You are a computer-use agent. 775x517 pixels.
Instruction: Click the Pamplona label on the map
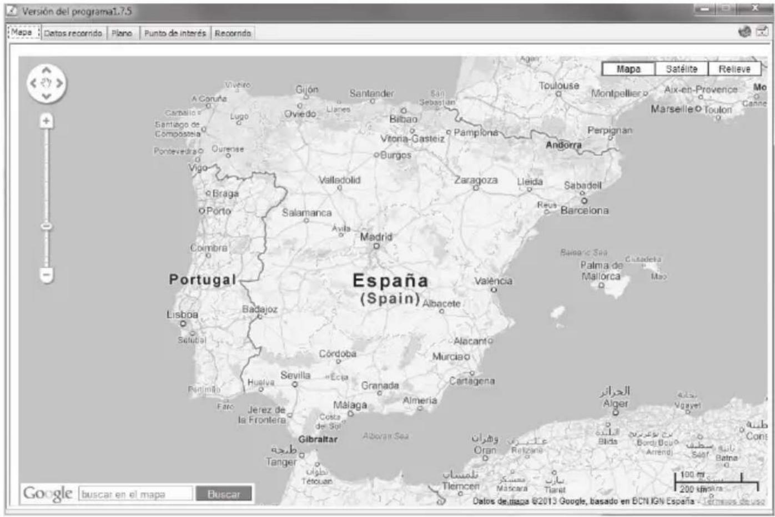476,132
